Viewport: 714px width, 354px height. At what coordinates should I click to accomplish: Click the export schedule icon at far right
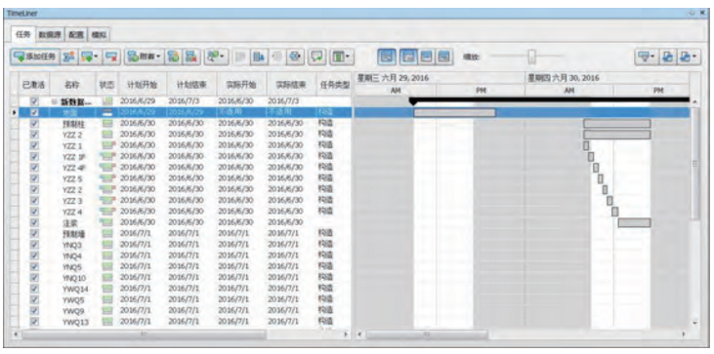tap(690, 58)
